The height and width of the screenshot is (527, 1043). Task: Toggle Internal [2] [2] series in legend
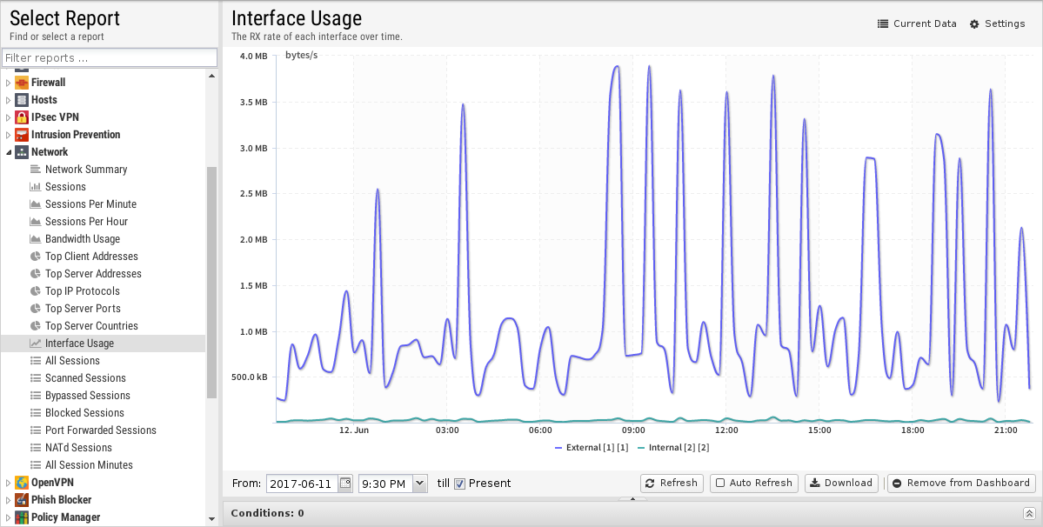tap(673, 448)
